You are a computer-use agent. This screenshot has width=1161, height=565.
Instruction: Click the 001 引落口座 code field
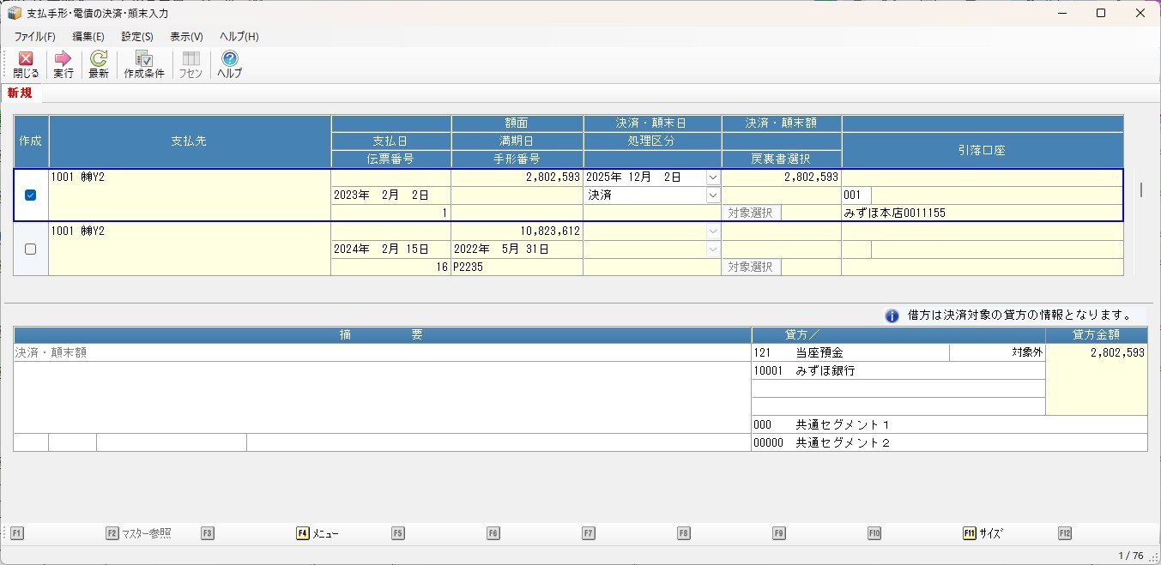pos(856,195)
